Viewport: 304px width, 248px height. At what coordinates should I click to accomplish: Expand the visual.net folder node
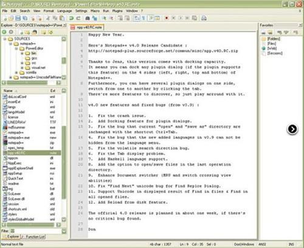coord(22,68)
